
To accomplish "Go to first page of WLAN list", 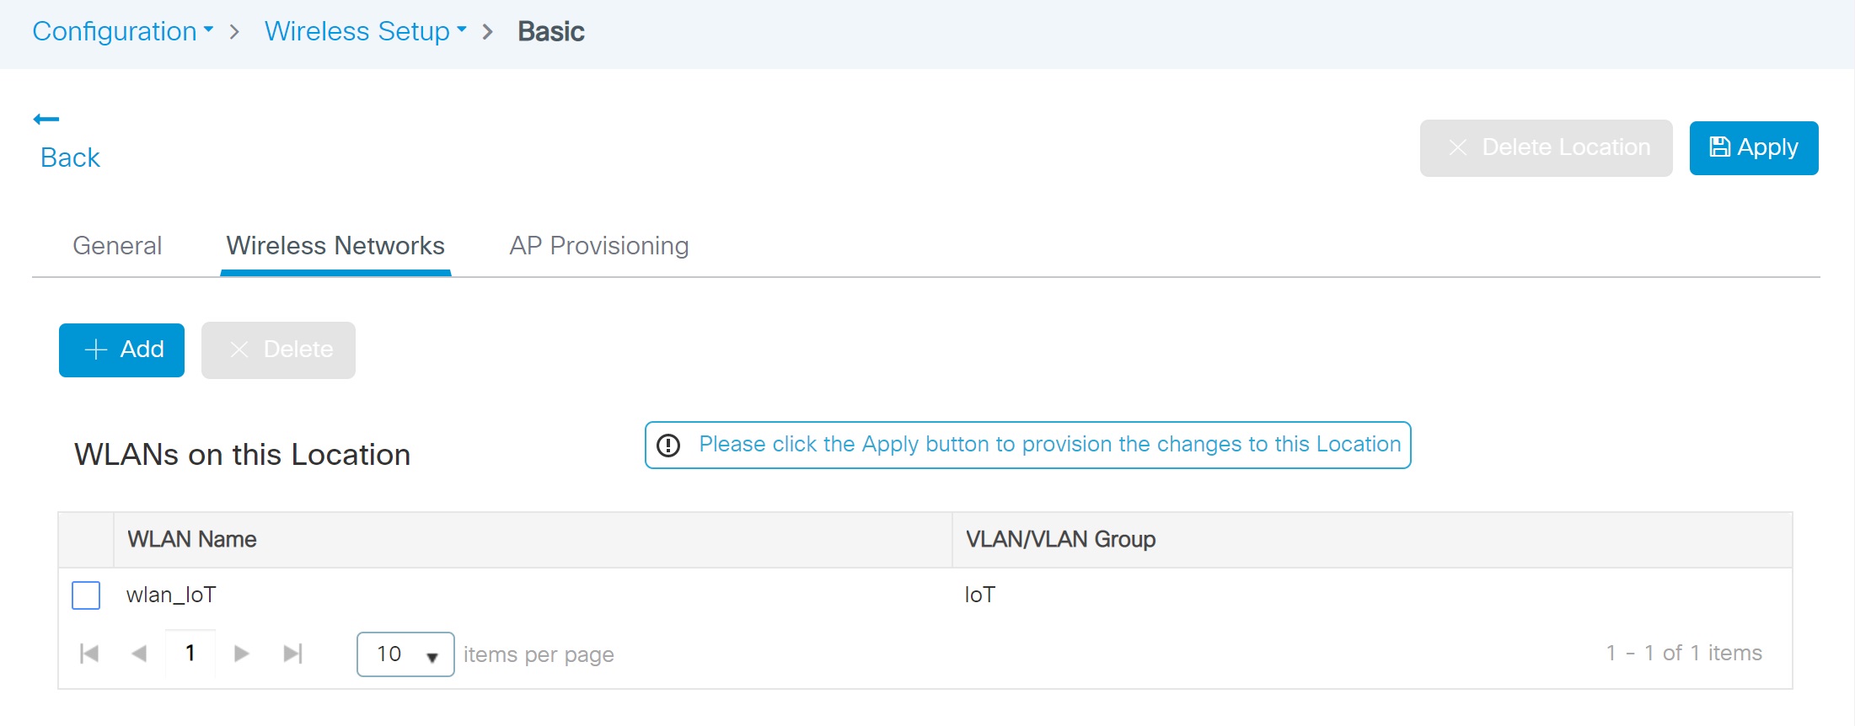I will point(89,654).
